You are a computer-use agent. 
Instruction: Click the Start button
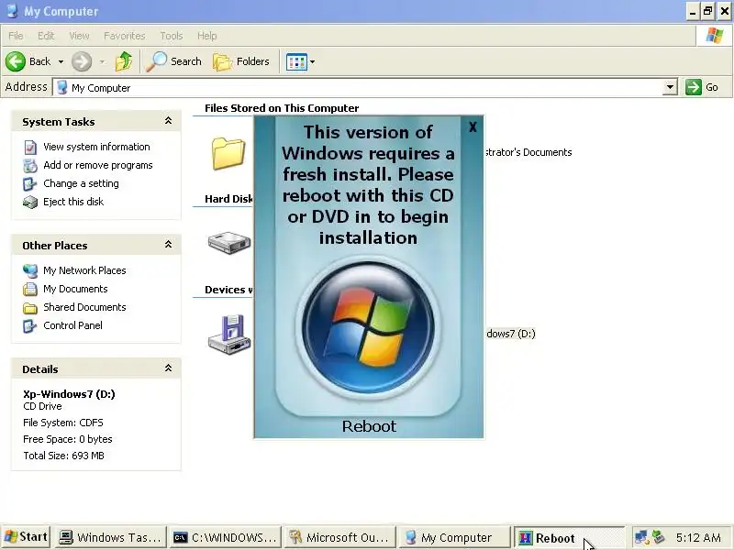pyautogui.click(x=27, y=537)
